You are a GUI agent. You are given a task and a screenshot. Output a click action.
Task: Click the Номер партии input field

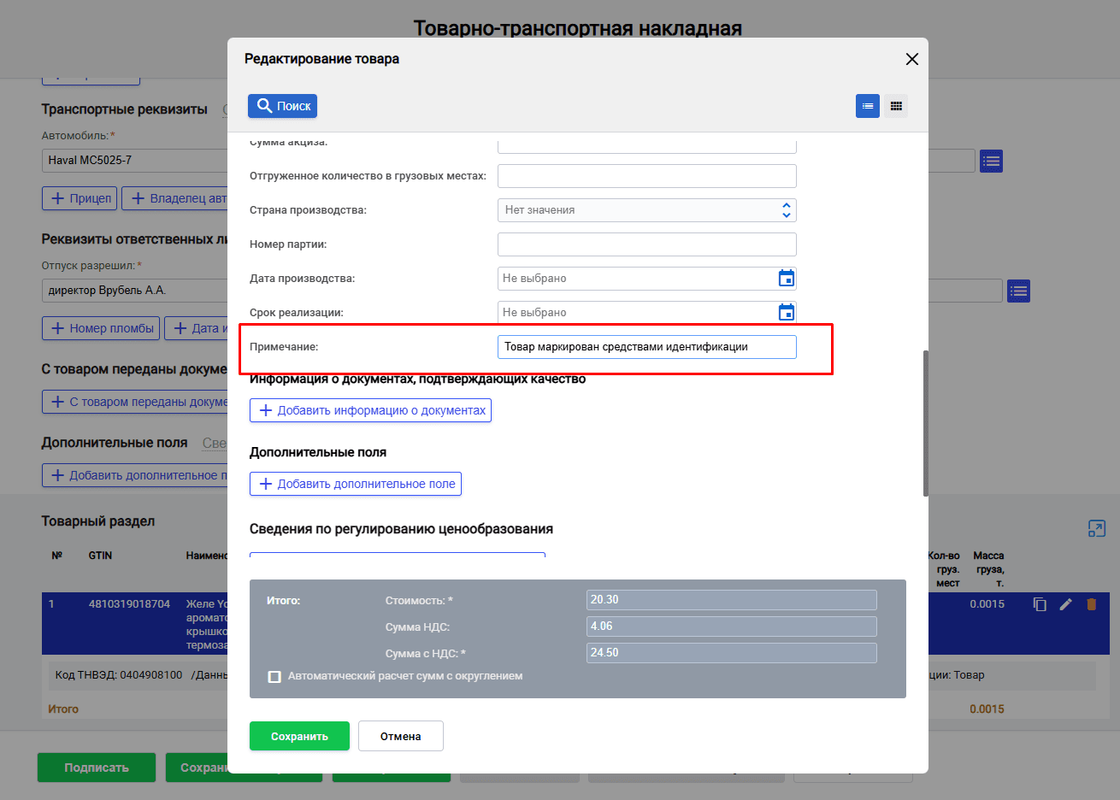tap(646, 244)
